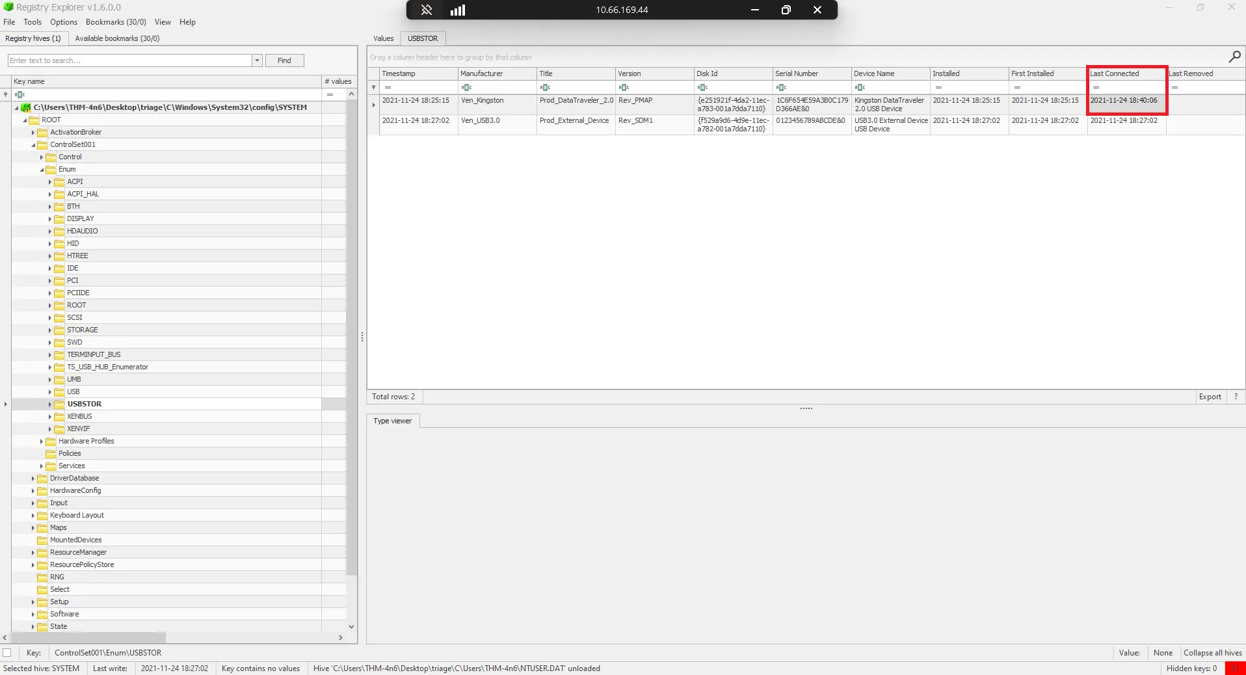1246x675 pixels.
Task: Open the search text dropdown arrow
Action: (x=257, y=60)
